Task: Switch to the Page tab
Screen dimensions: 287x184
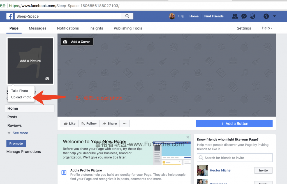Action: pyautogui.click(x=14, y=28)
